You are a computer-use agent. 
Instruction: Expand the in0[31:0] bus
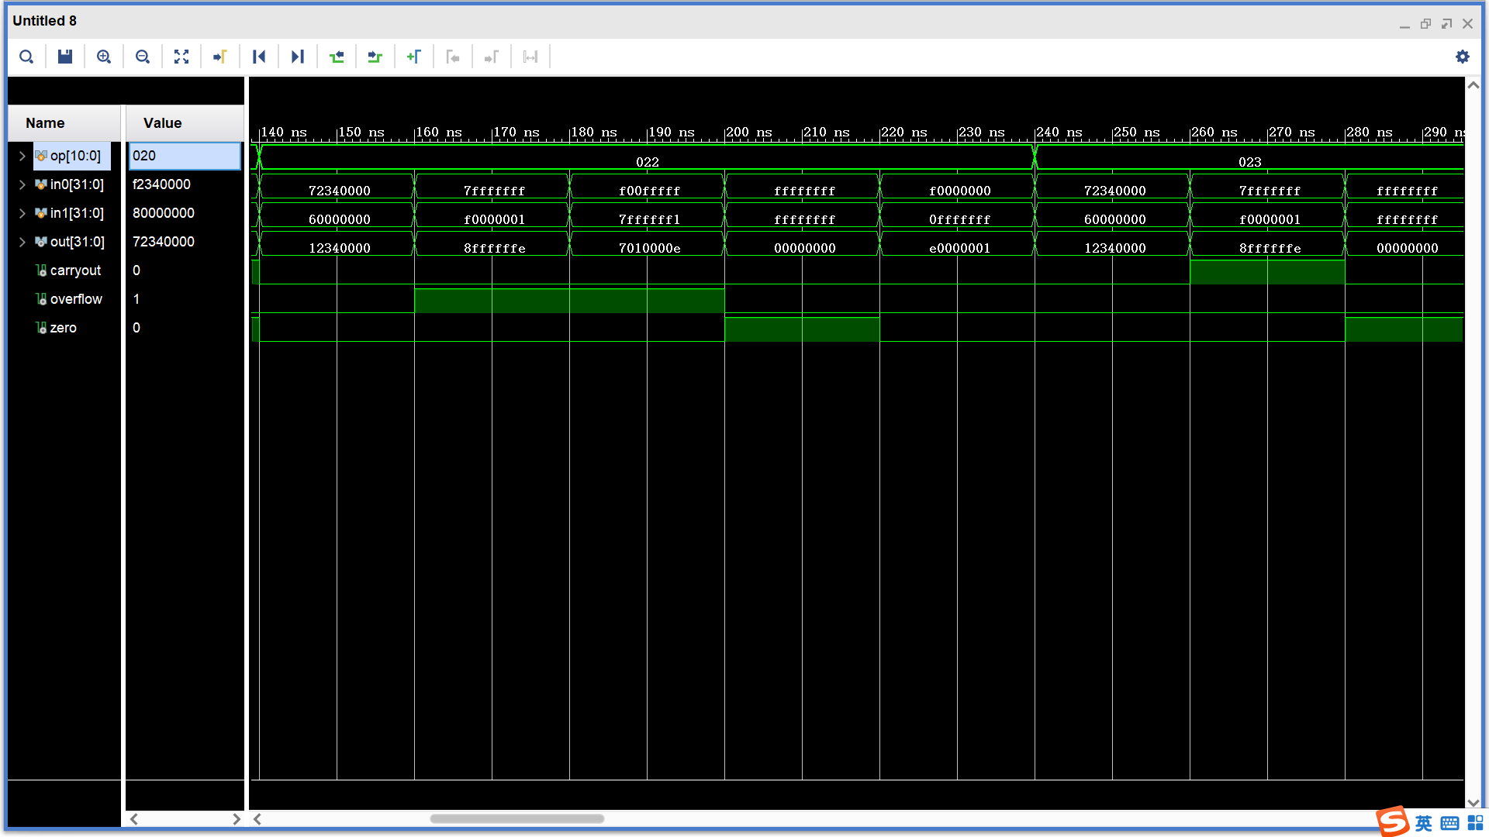coord(22,184)
